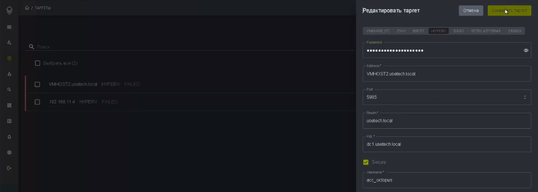This screenshot has height=192, width=538.
Task: Open the dashboard grid icon in sidebar
Action: coord(9,105)
